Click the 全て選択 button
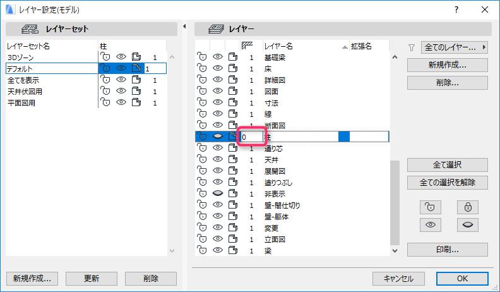The width and height of the screenshot is (500, 292). tap(448, 165)
